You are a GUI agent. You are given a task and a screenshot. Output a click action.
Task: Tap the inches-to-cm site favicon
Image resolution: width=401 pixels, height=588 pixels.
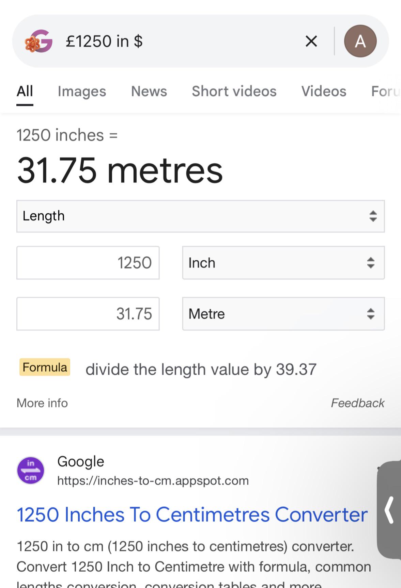pos(31,470)
